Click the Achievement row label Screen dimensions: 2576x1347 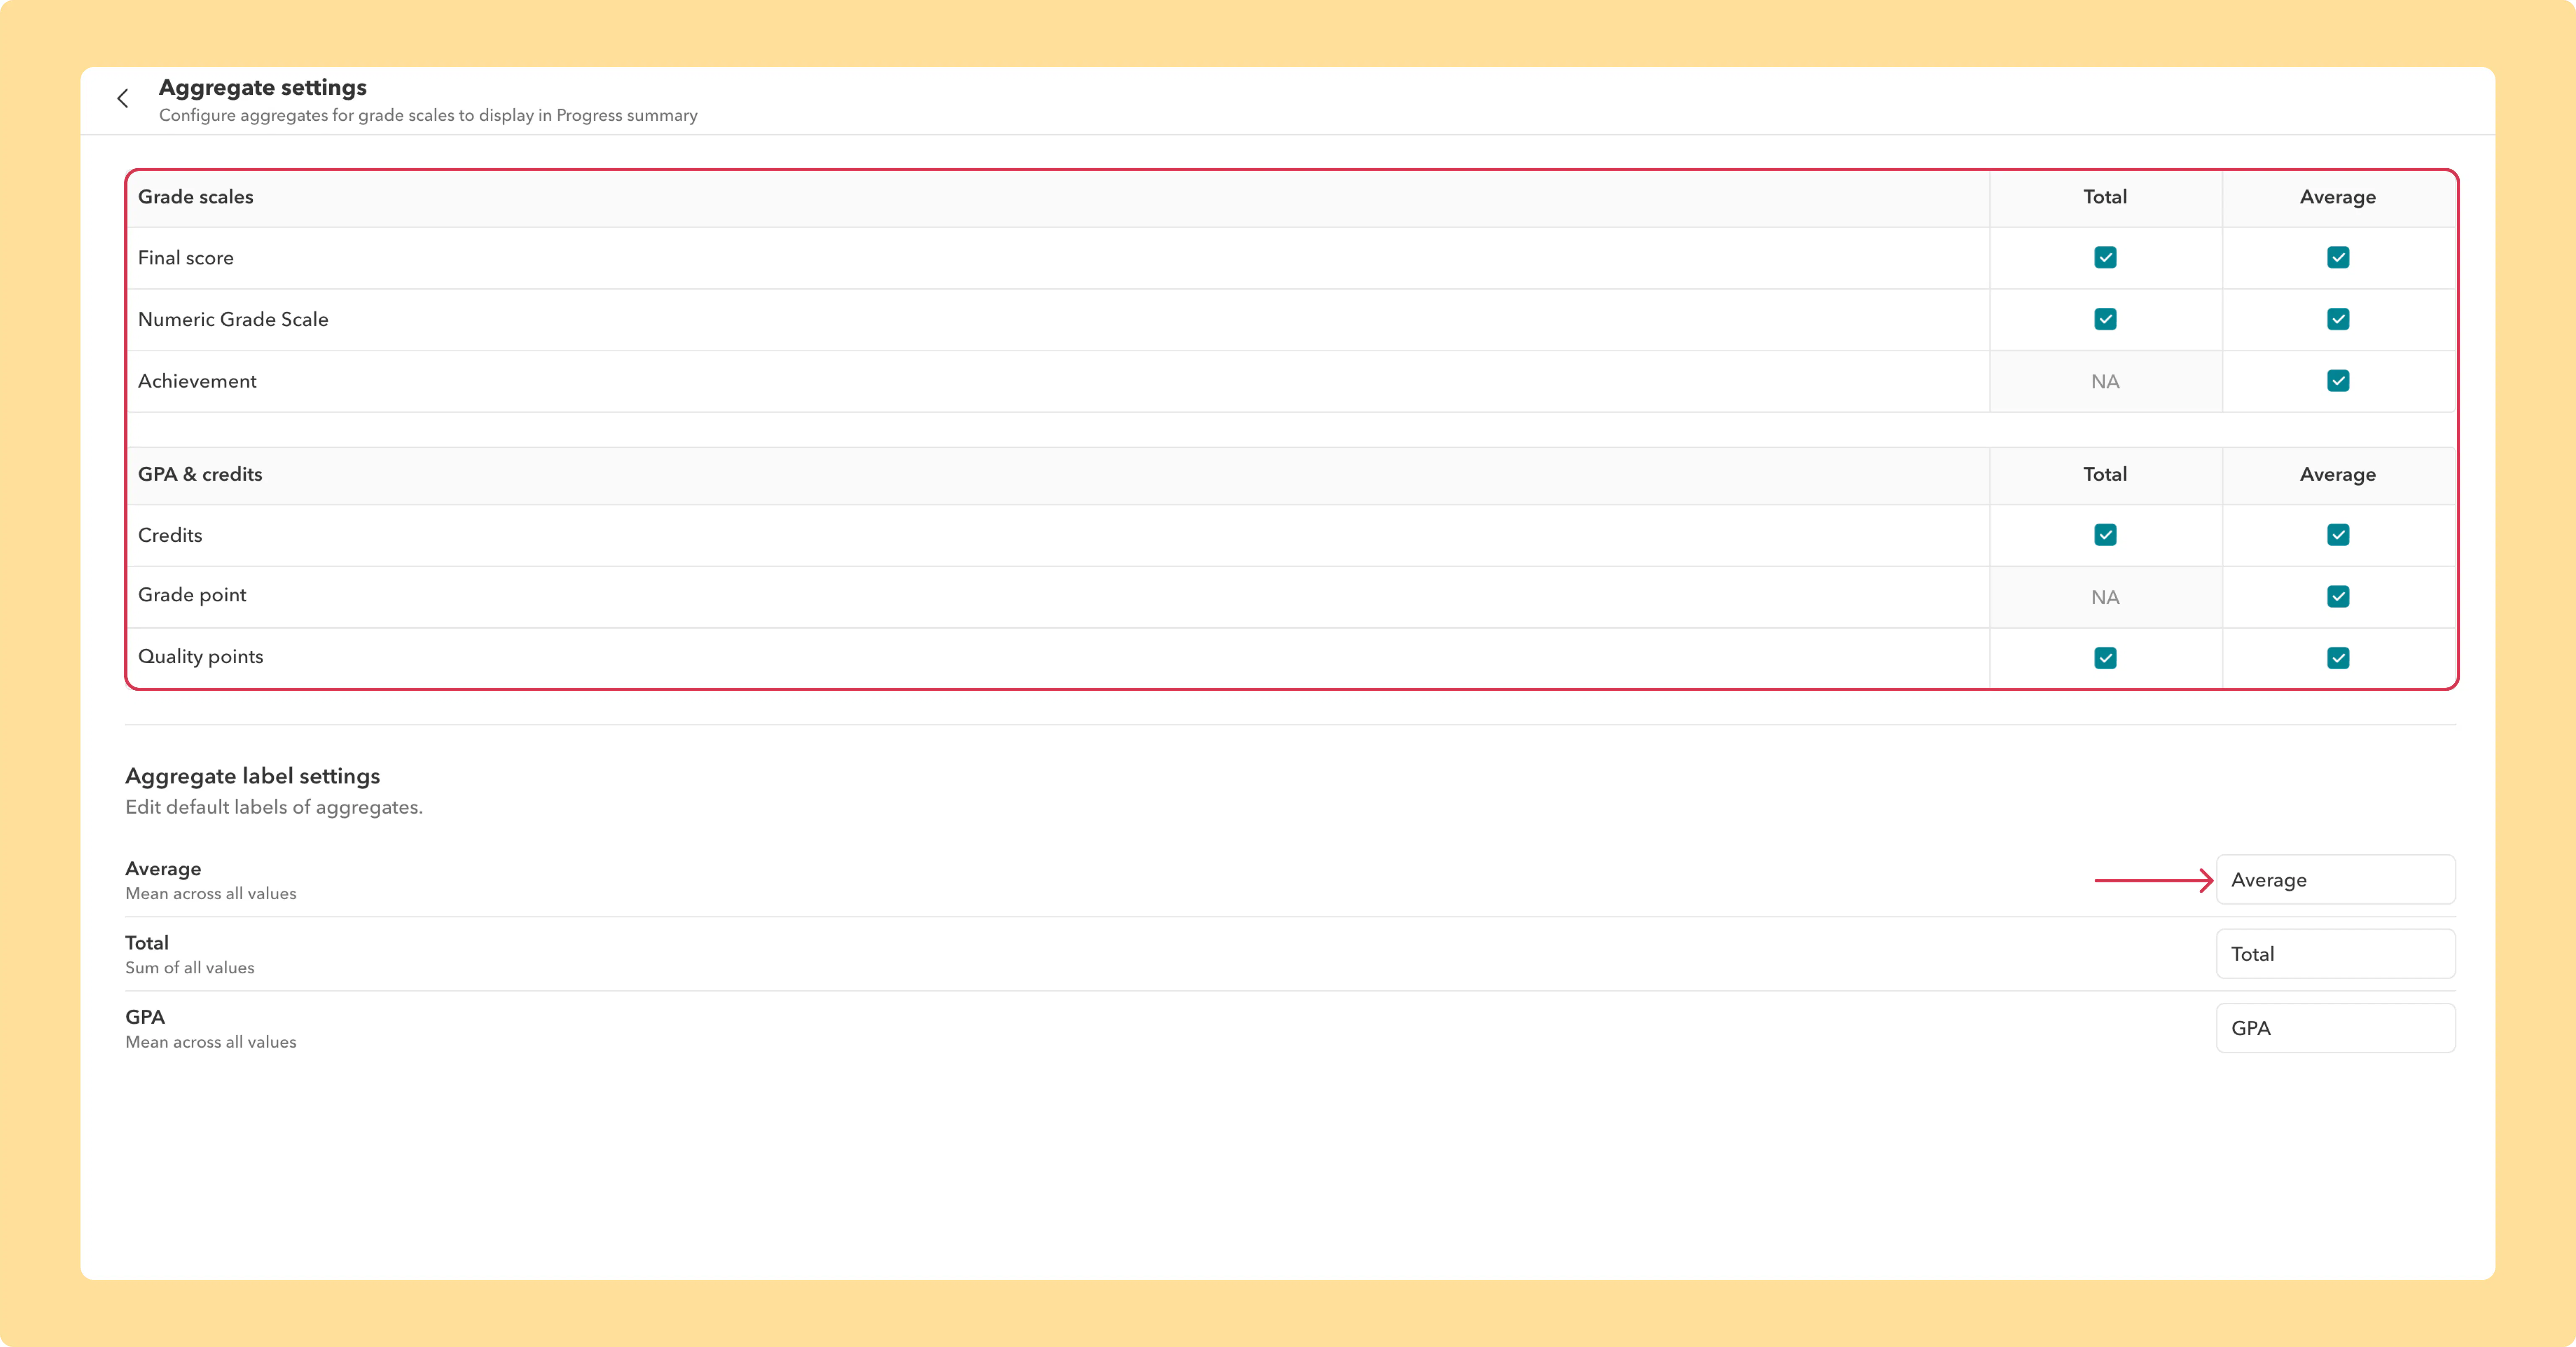(x=197, y=381)
